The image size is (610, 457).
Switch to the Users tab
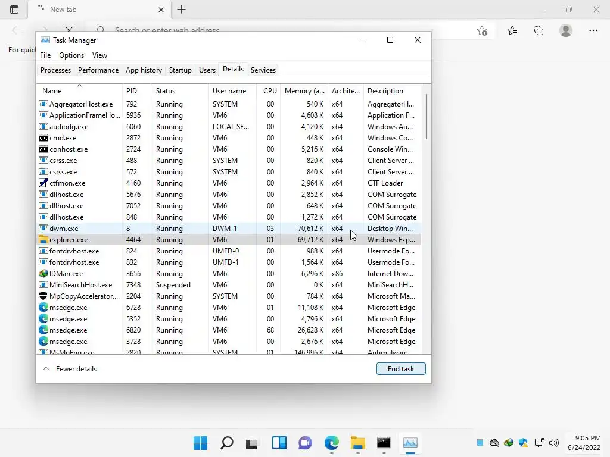(x=207, y=70)
